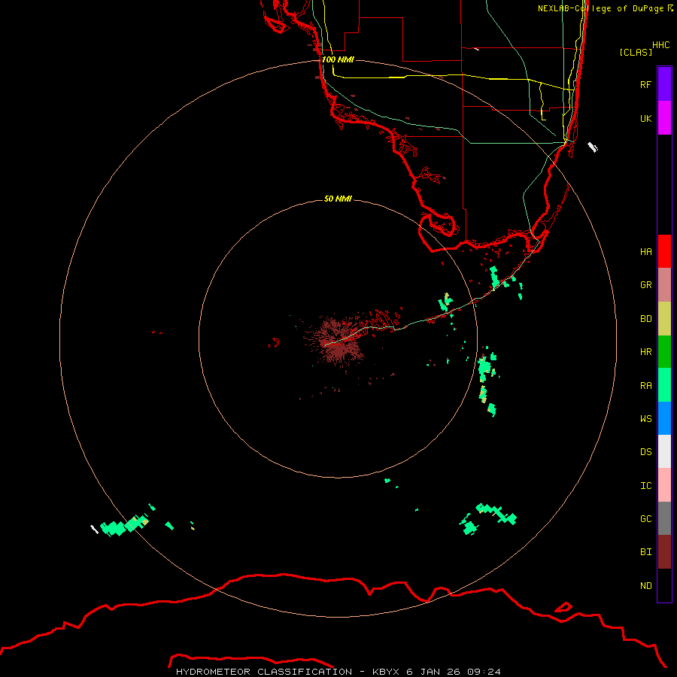This screenshot has height=677, width=677.
Task: Pick the light pink IC legend swatch
Action: [664, 485]
